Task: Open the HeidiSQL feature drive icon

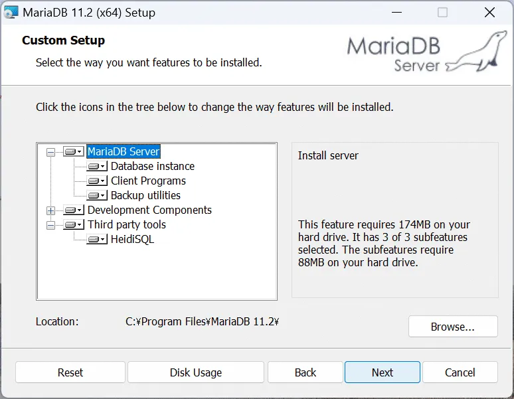Action: (x=97, y=239)
